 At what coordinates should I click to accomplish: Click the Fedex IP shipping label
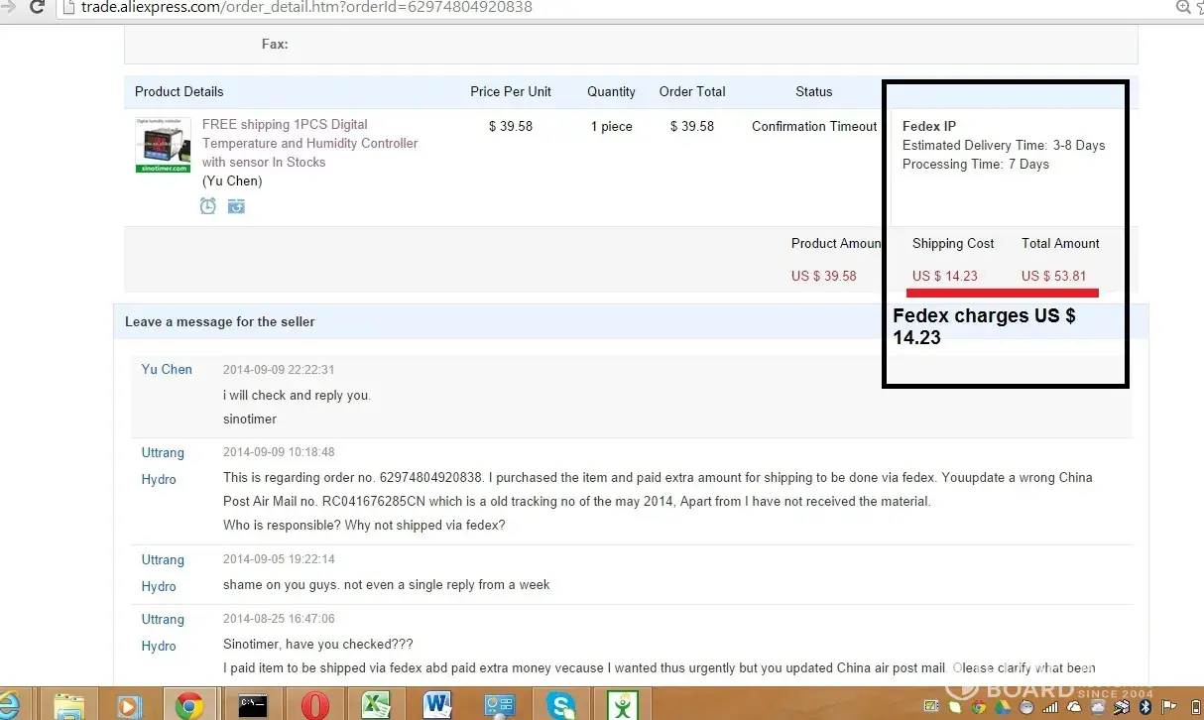929,126
